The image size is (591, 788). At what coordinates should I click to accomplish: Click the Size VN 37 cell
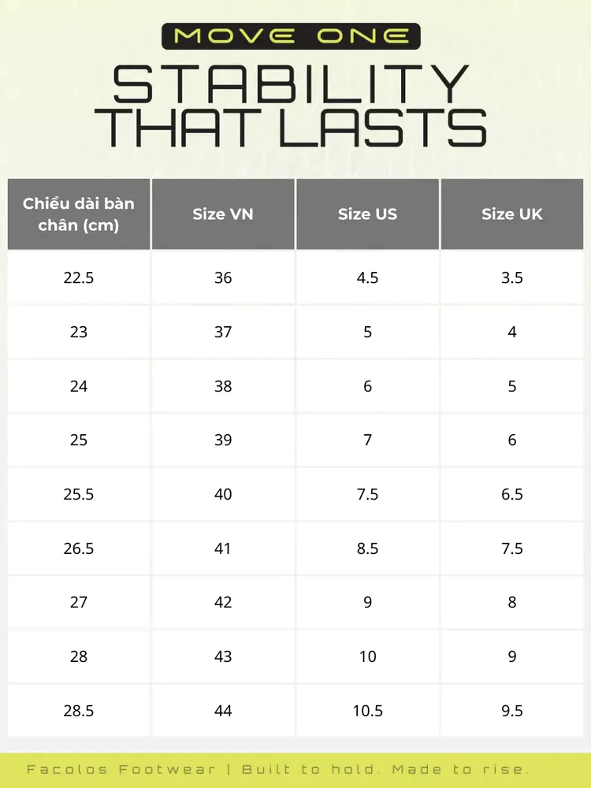point(223,332)
